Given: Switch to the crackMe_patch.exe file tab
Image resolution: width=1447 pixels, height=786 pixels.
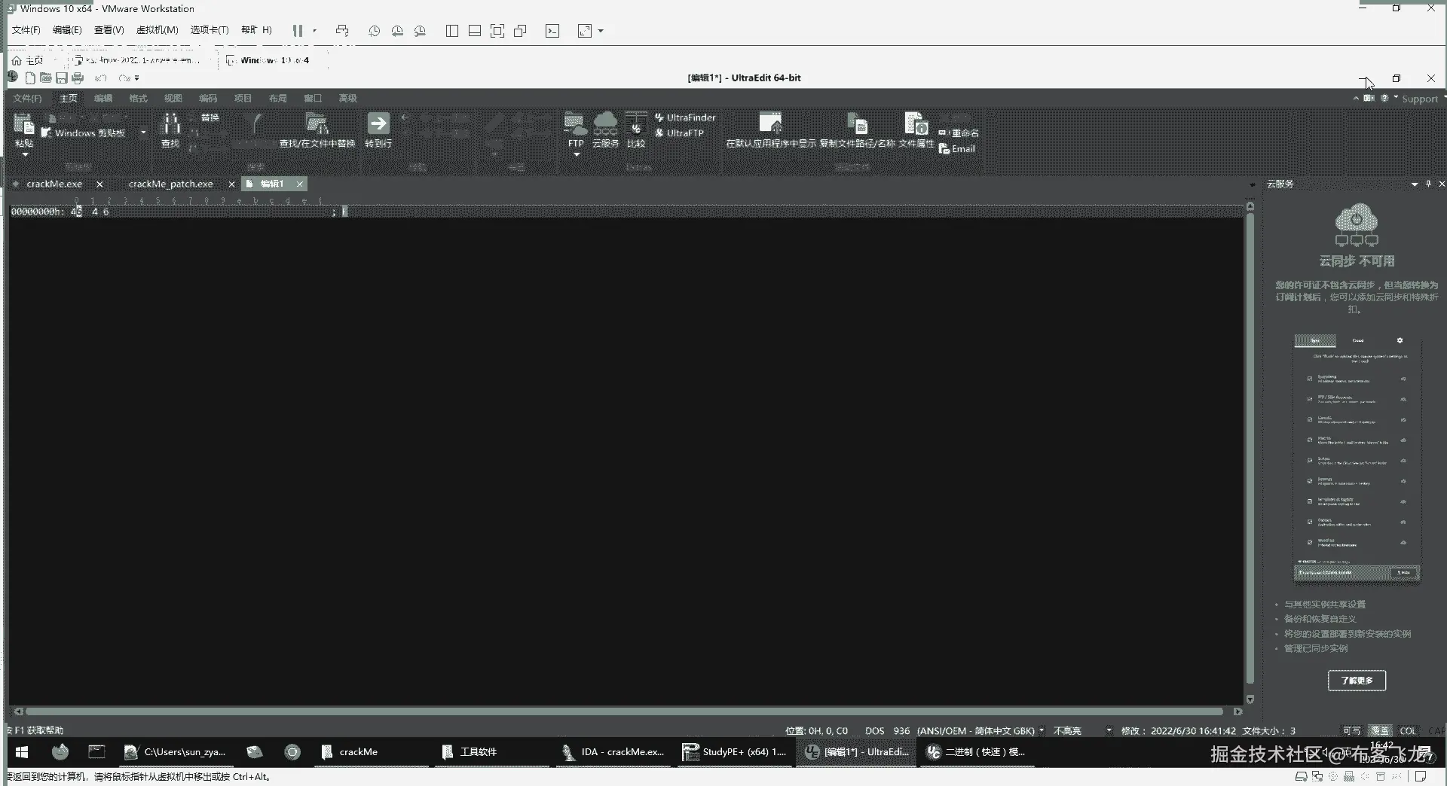Looking at the screenshot, I should pyautogui.click(x=171, y=184).
